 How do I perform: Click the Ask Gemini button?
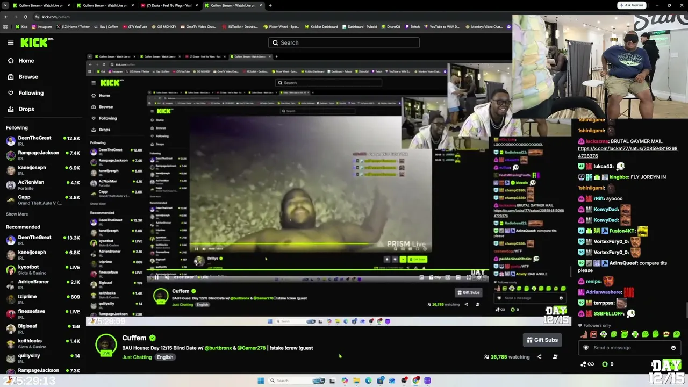631,5
